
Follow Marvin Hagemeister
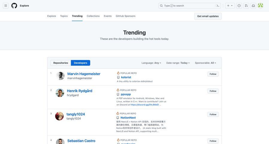[x=213, y=74]
